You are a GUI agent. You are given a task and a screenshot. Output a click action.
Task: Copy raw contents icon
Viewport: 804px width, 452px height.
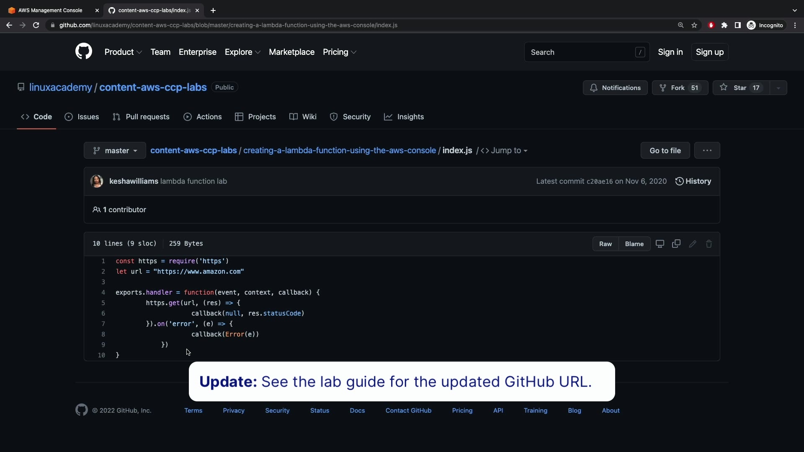click(x=676, y=244)
